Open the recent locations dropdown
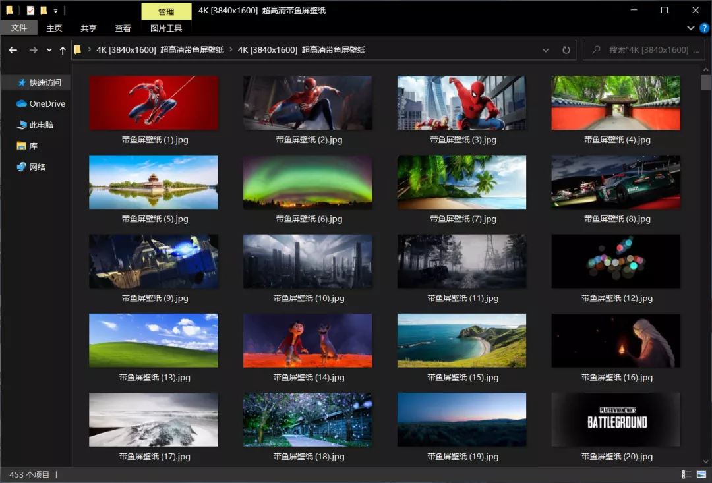The width and height of the screenshot is (712, 483). pos(49,50)
